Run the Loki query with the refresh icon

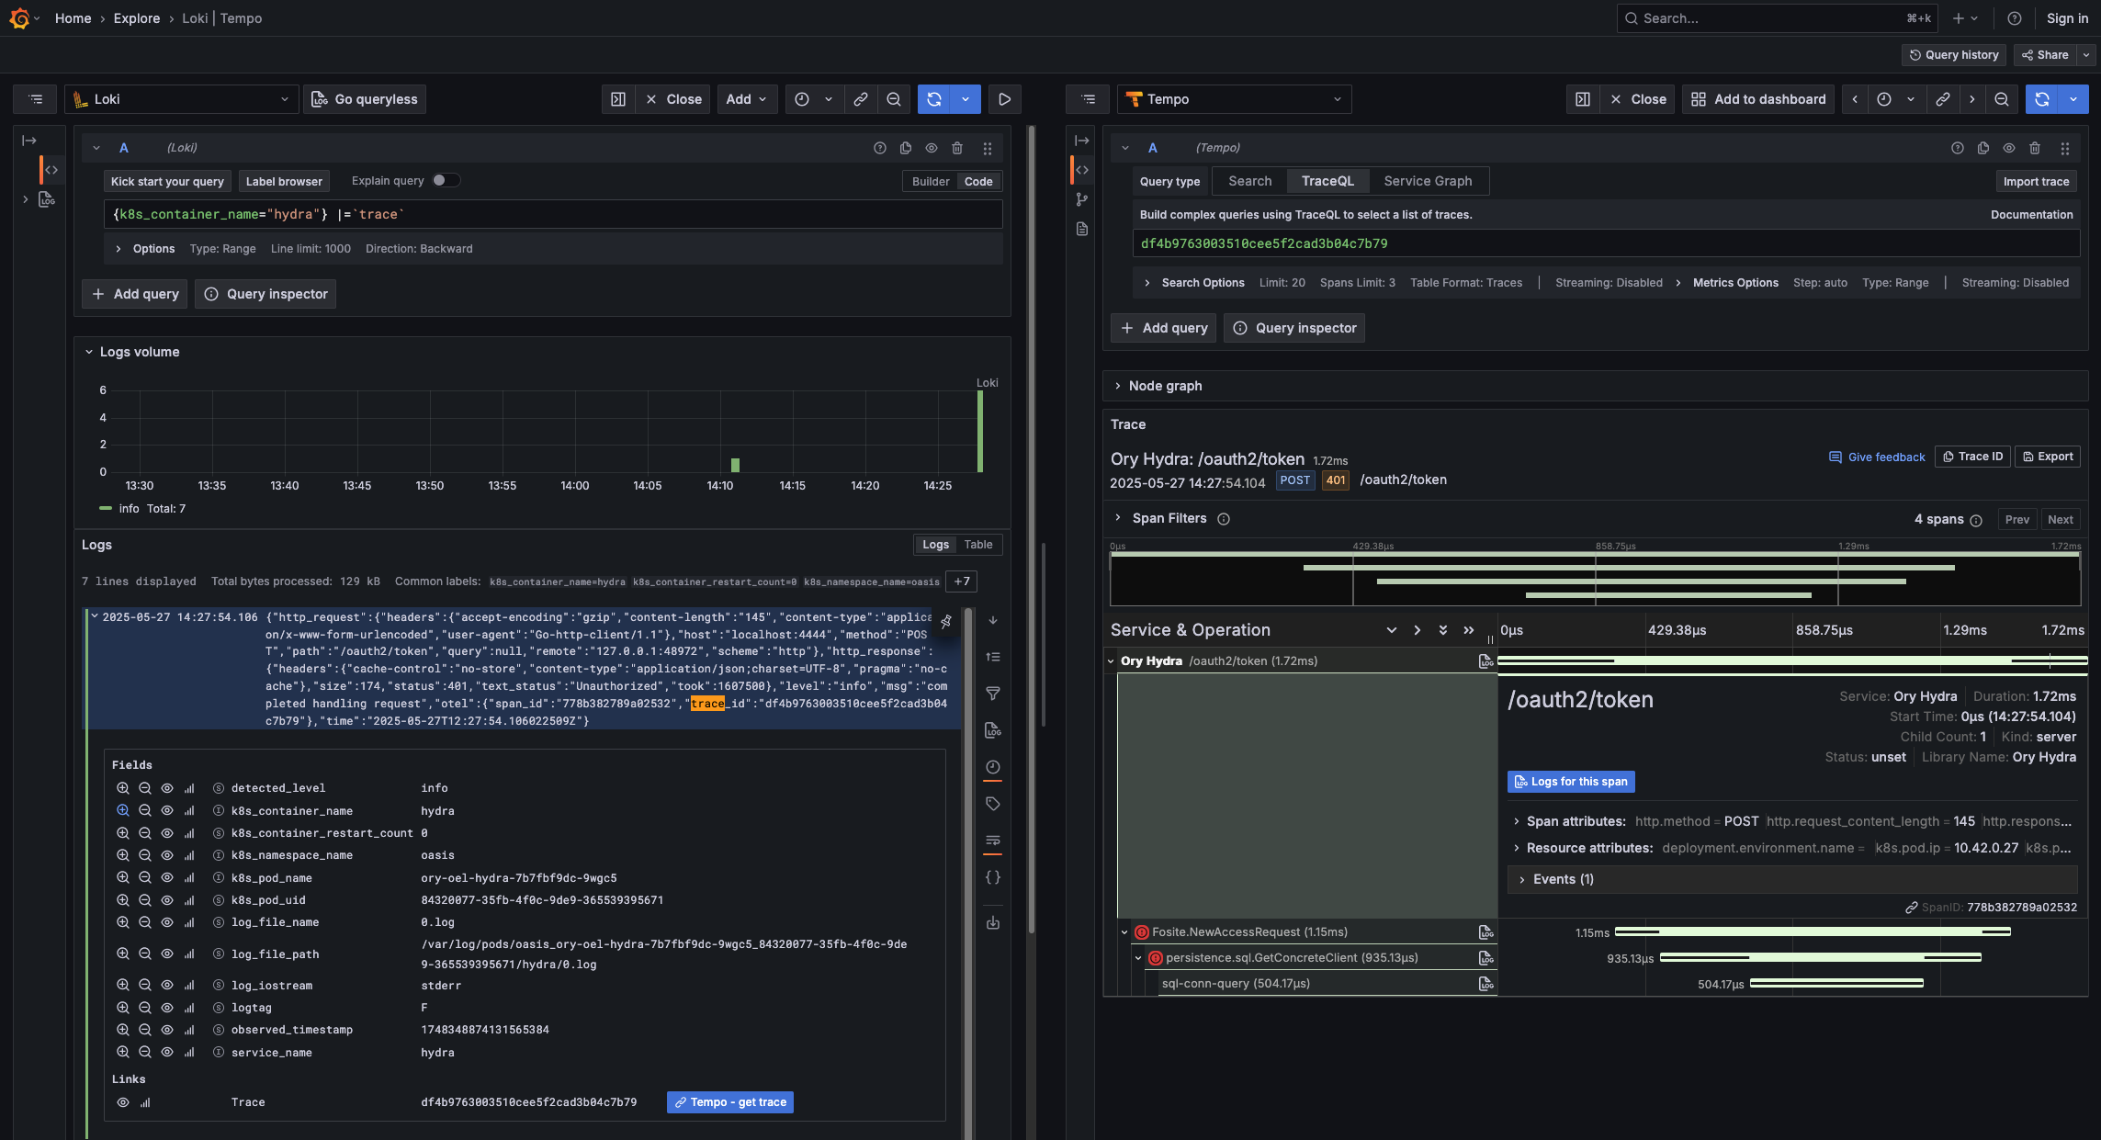[935, 99]
